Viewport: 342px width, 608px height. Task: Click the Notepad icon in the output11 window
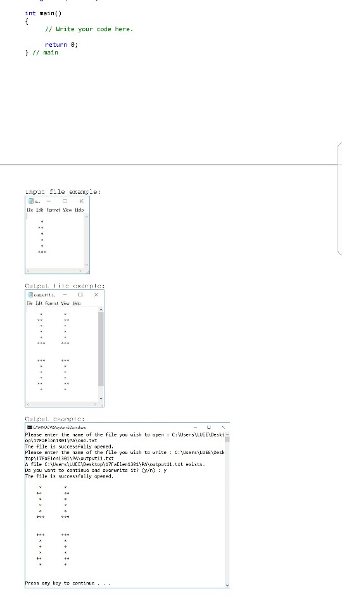click(x=30, y=294)
